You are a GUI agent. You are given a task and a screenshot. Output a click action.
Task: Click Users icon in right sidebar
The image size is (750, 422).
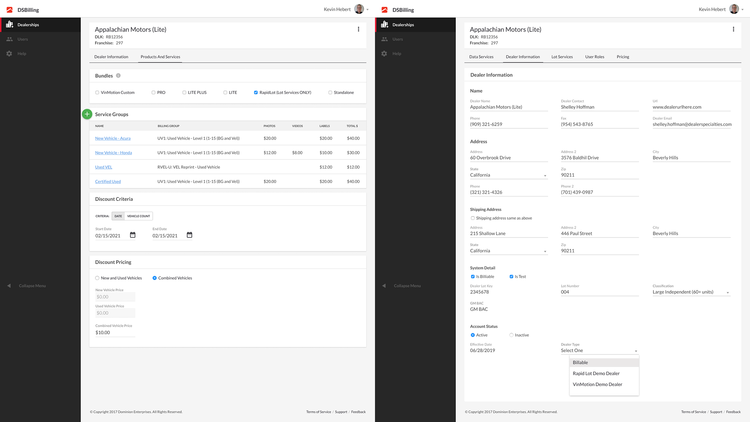pyautogui.click(x=384, y=39)
